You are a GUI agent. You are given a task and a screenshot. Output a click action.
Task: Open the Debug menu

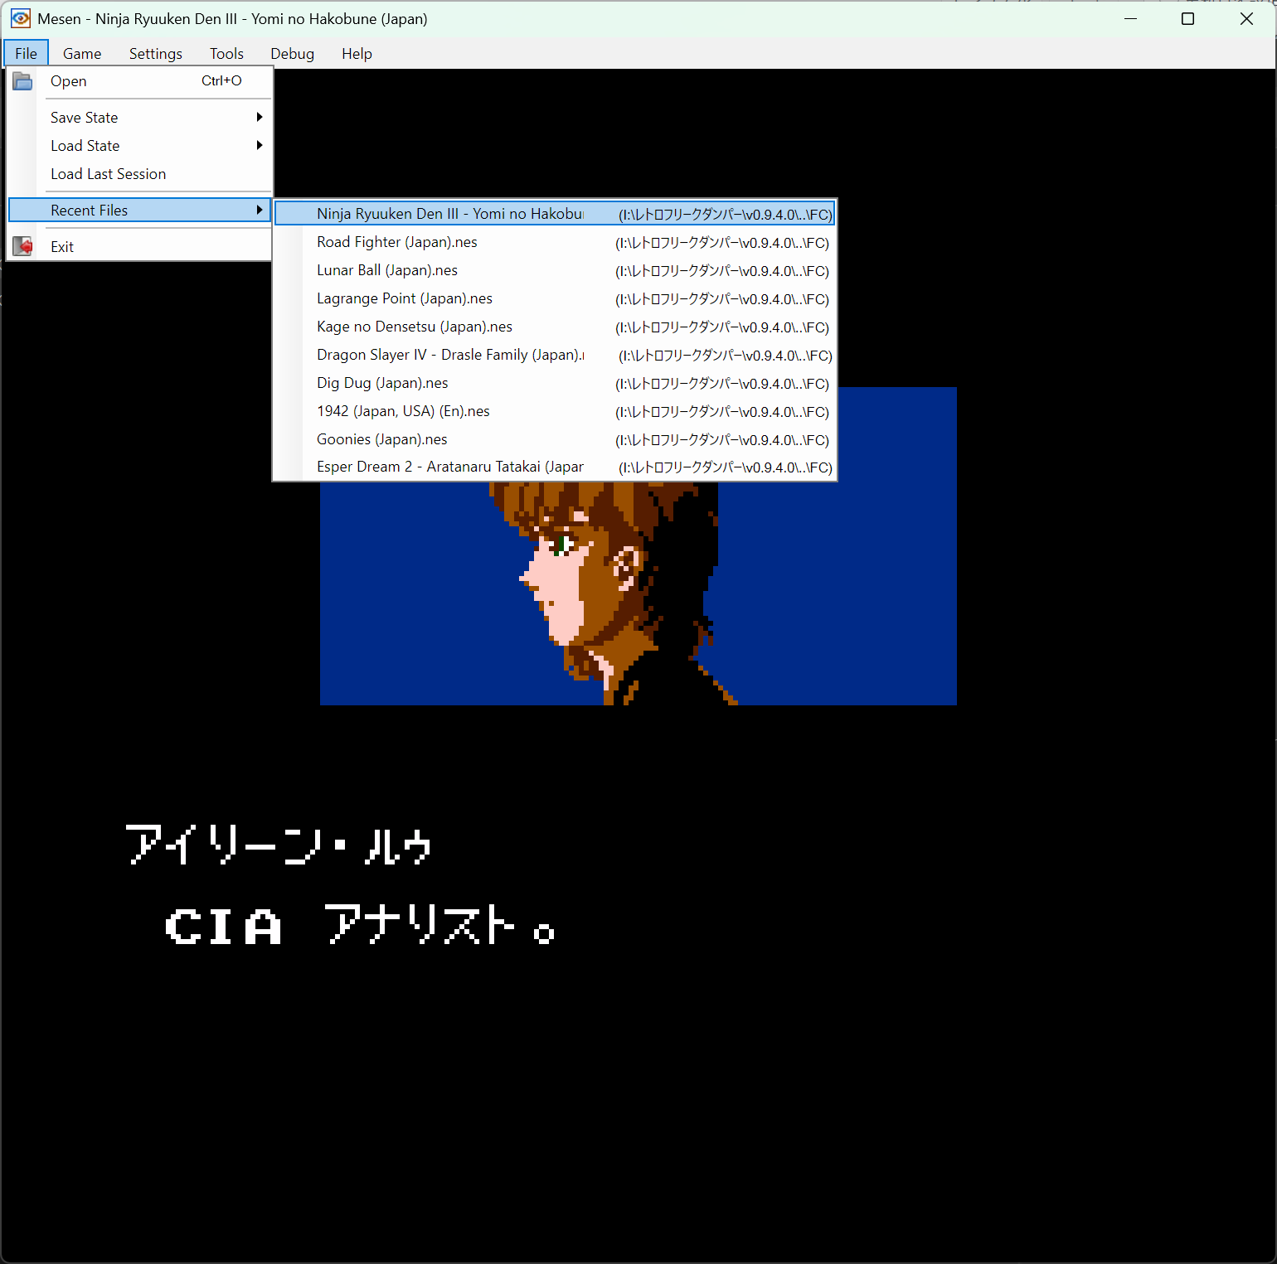coord(292,54)
